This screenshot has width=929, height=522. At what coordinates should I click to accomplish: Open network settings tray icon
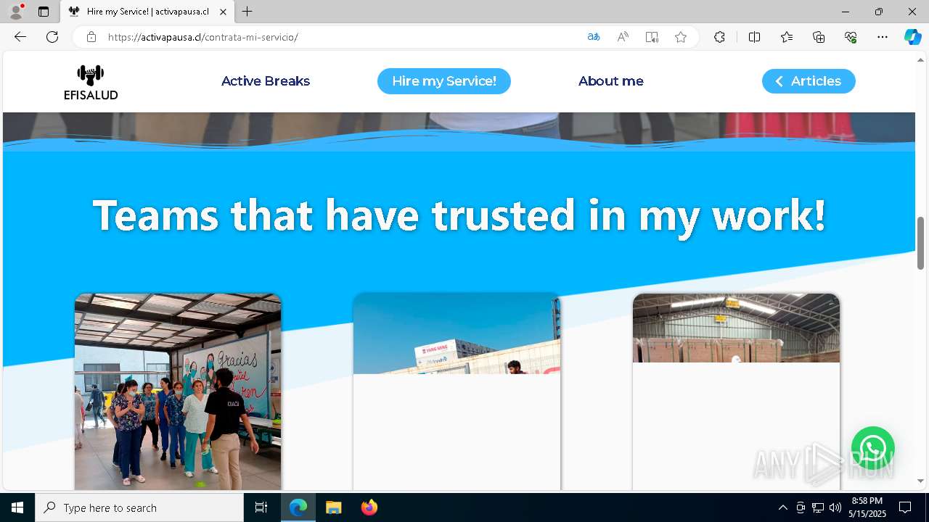pos(818,507)
